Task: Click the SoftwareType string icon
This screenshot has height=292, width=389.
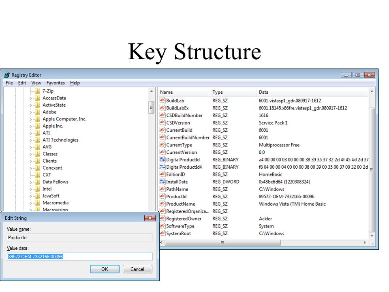Action: 162,226
